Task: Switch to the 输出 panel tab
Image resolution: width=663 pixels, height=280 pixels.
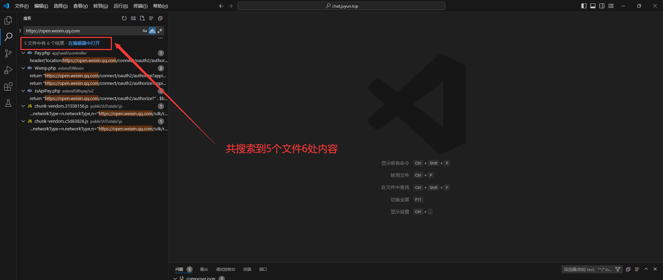Action: 204,269
